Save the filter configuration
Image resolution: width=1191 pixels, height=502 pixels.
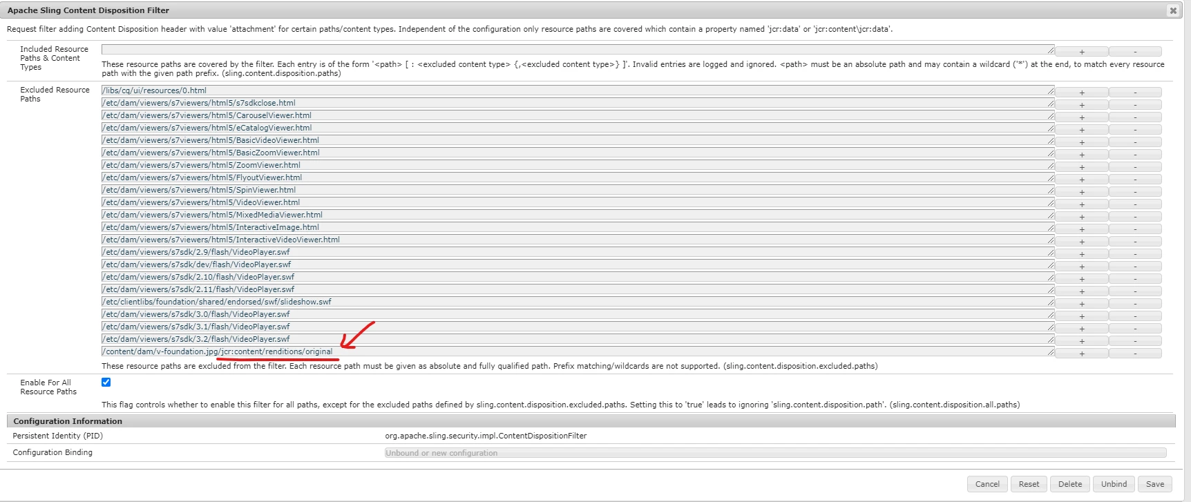tap(1155, 484)
